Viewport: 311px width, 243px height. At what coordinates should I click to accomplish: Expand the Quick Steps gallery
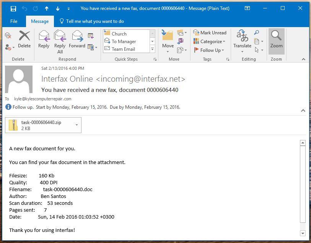point(152,49)
